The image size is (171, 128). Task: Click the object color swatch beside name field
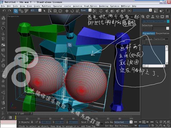168,21
